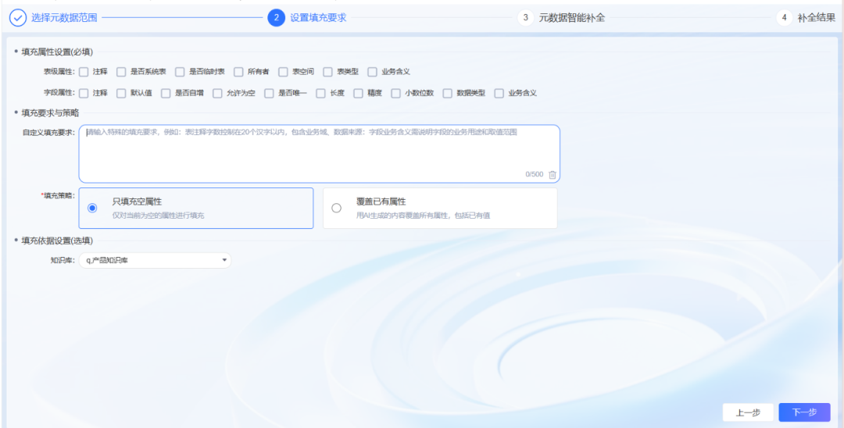This screenshot has width=844, height=428.
Task: Check 注释 under 表级属性
Action: coord(84,72)
